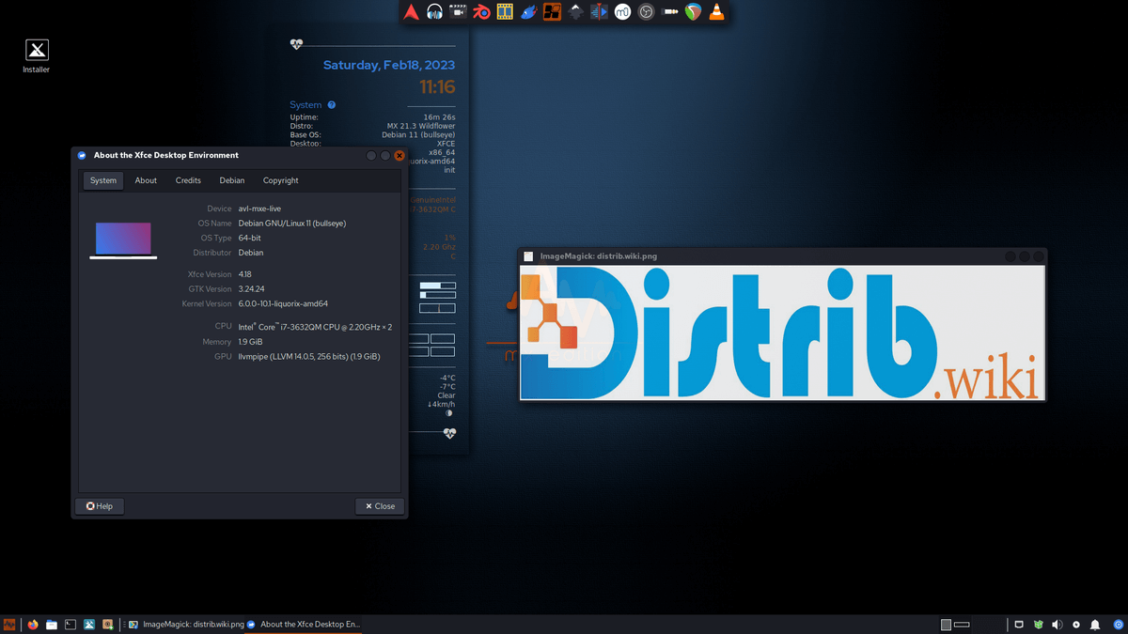Image resolution: width=1128 pixels, height=634 pixels.
Task: Click the About Xfce window title bar
Action: [x=240, y=155]
